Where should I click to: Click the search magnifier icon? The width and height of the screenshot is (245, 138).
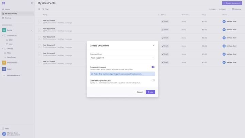point(39,9)
